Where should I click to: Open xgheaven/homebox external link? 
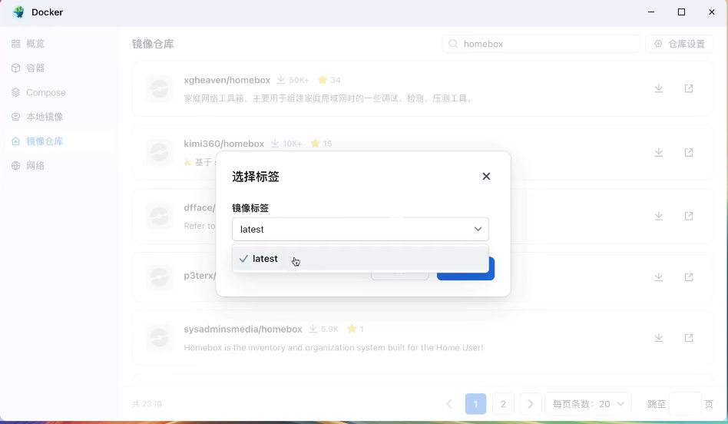(x=689, y=88)
